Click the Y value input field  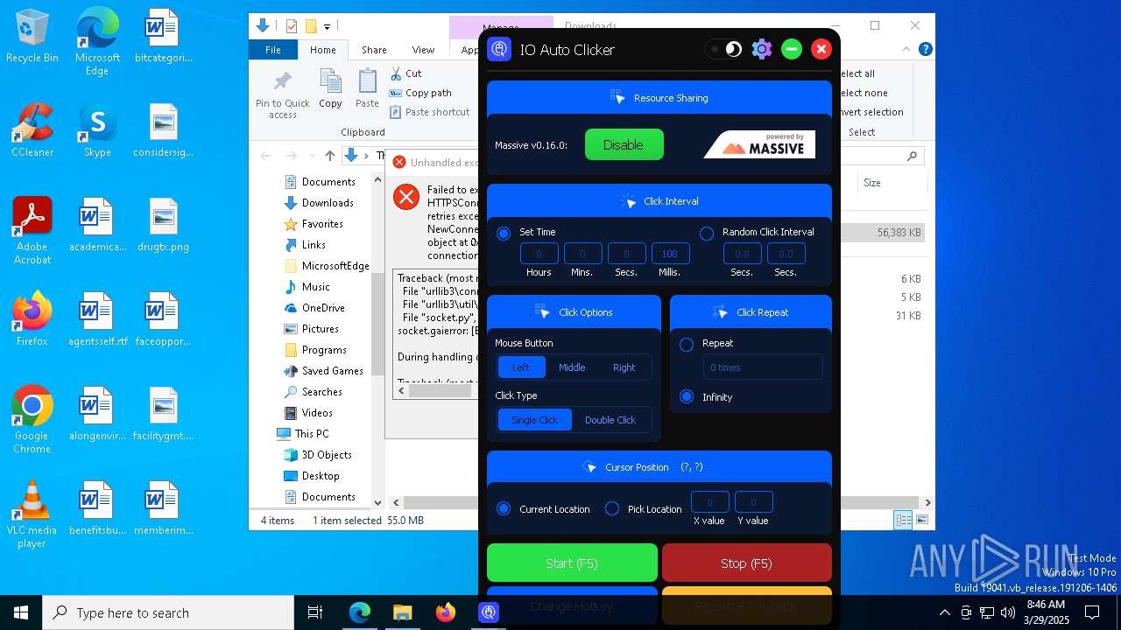coord(753,502)
